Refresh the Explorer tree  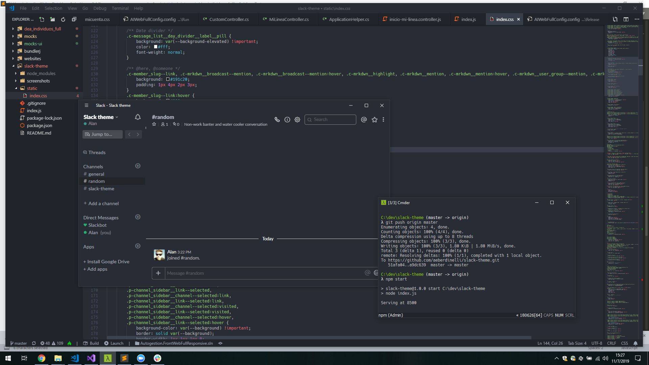[63, 19]
